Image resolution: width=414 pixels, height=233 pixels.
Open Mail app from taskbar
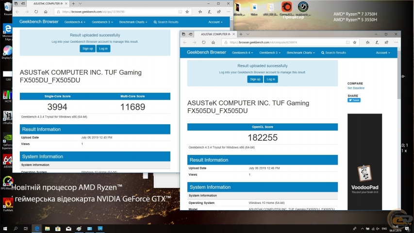point(68,229)
